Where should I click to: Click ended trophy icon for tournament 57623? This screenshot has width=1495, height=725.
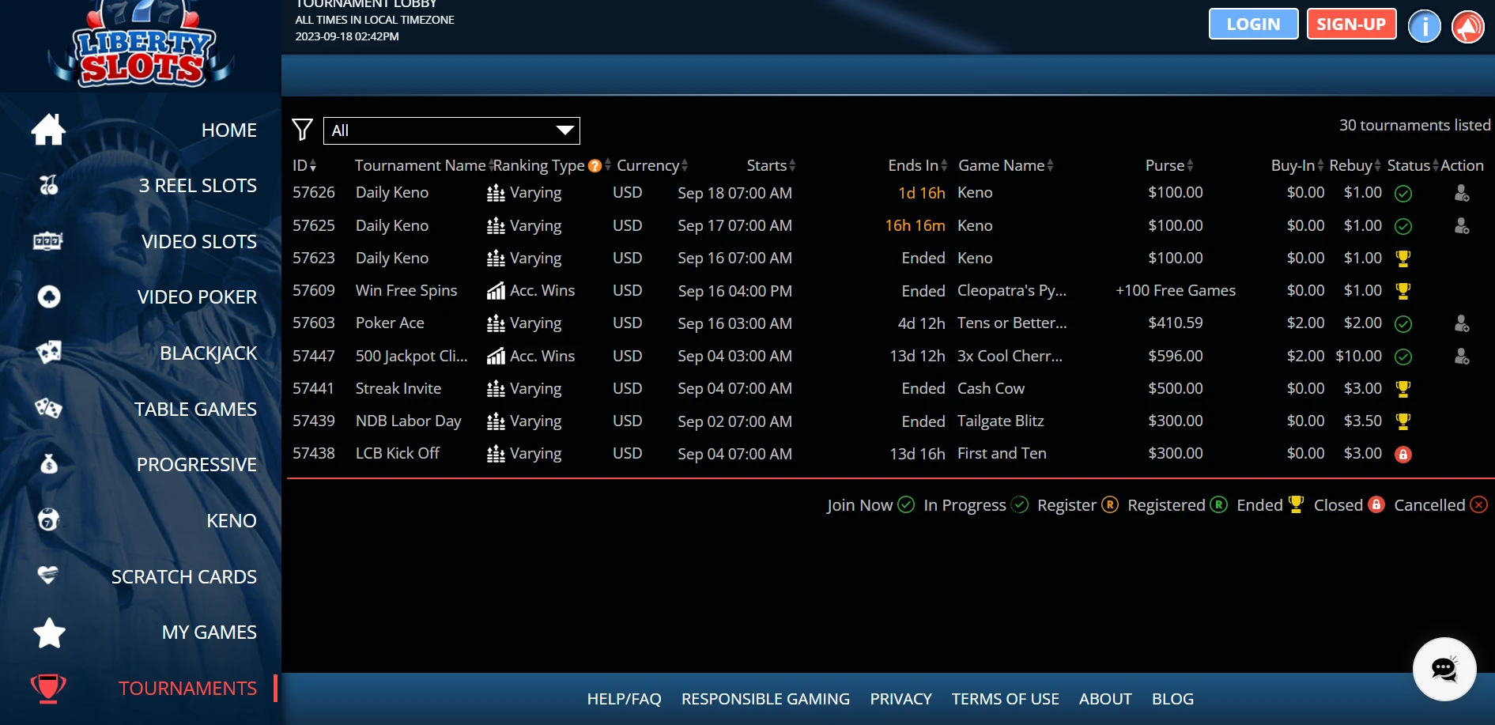tap(1403, 259)
